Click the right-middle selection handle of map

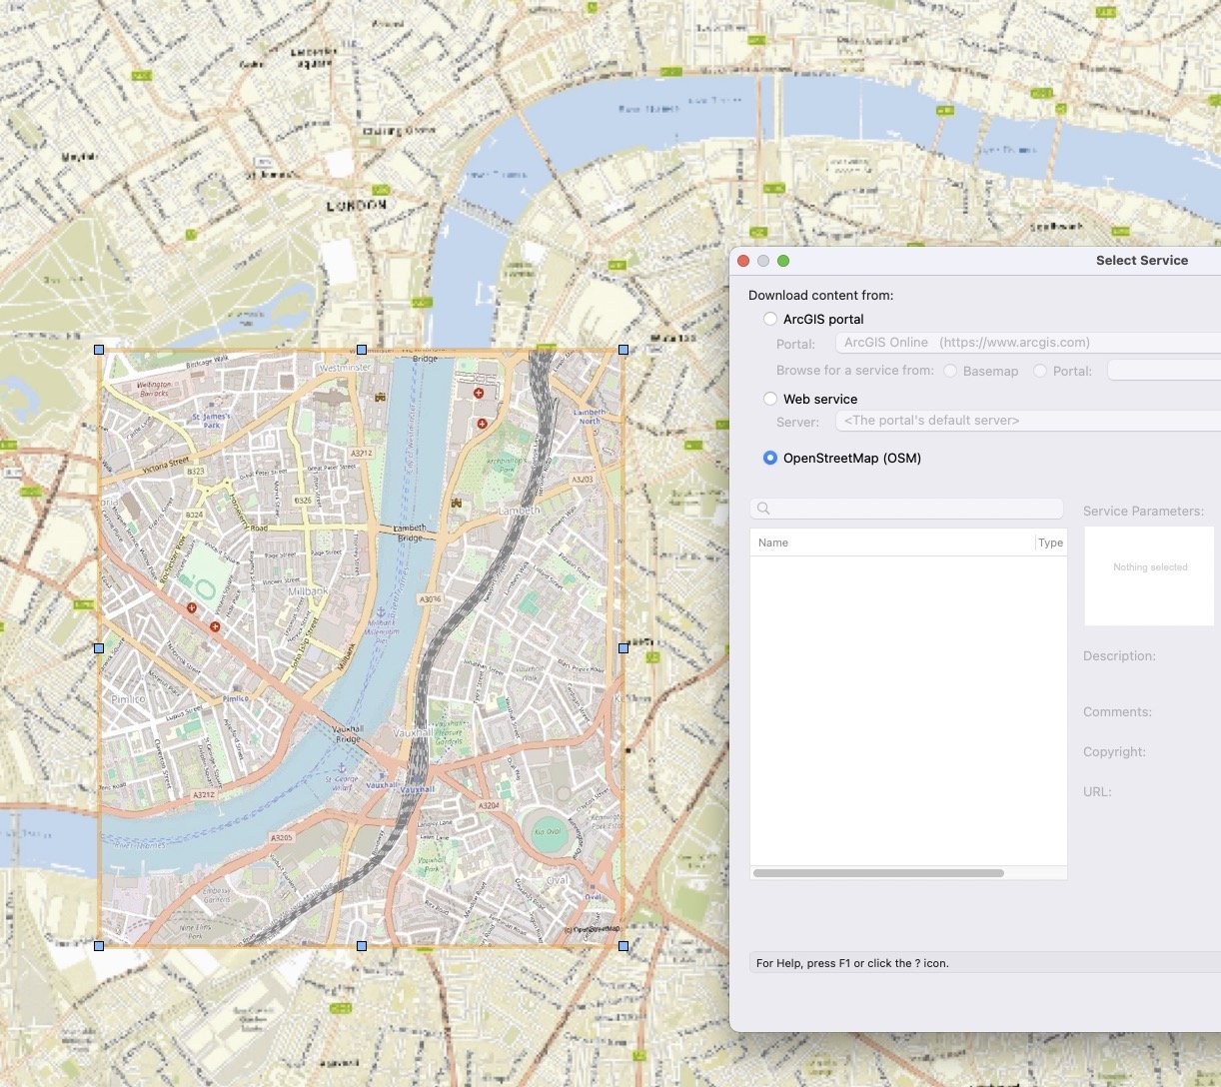623,647
